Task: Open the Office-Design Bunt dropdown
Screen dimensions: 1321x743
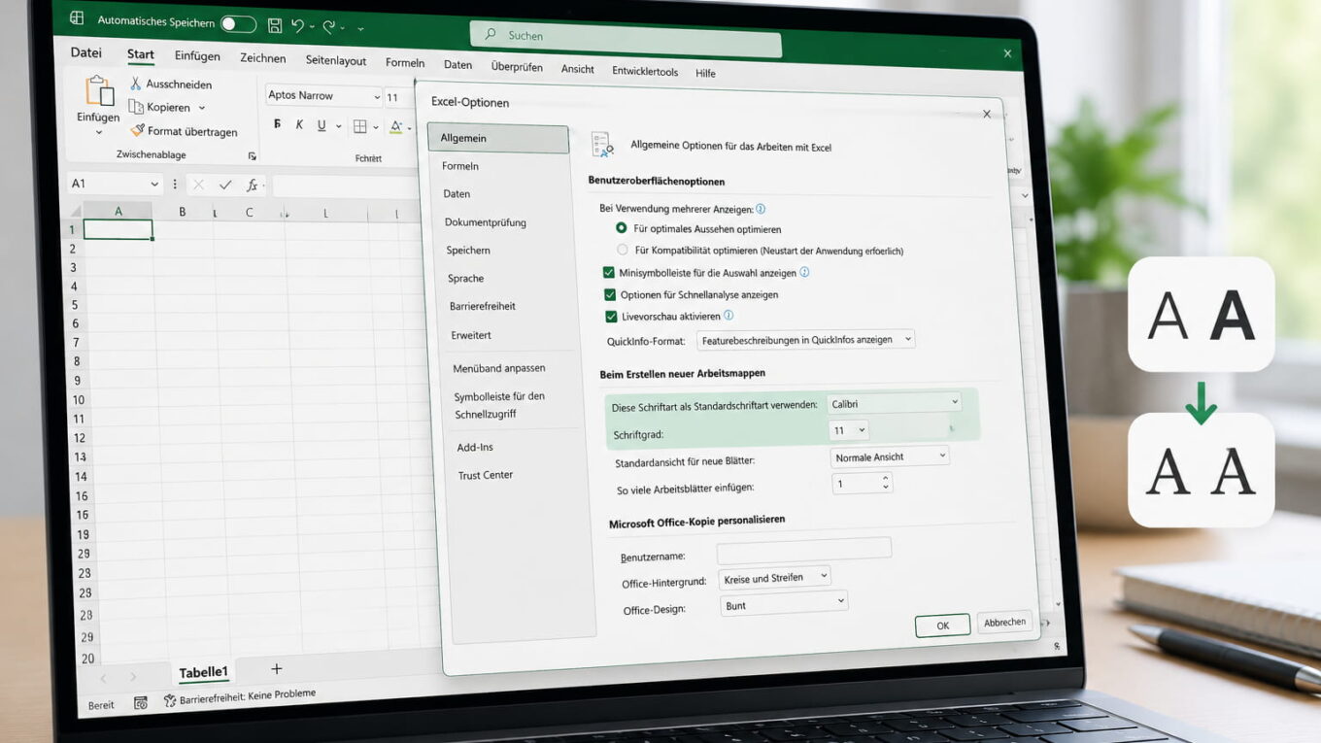Action: click(x=785, y=605)
